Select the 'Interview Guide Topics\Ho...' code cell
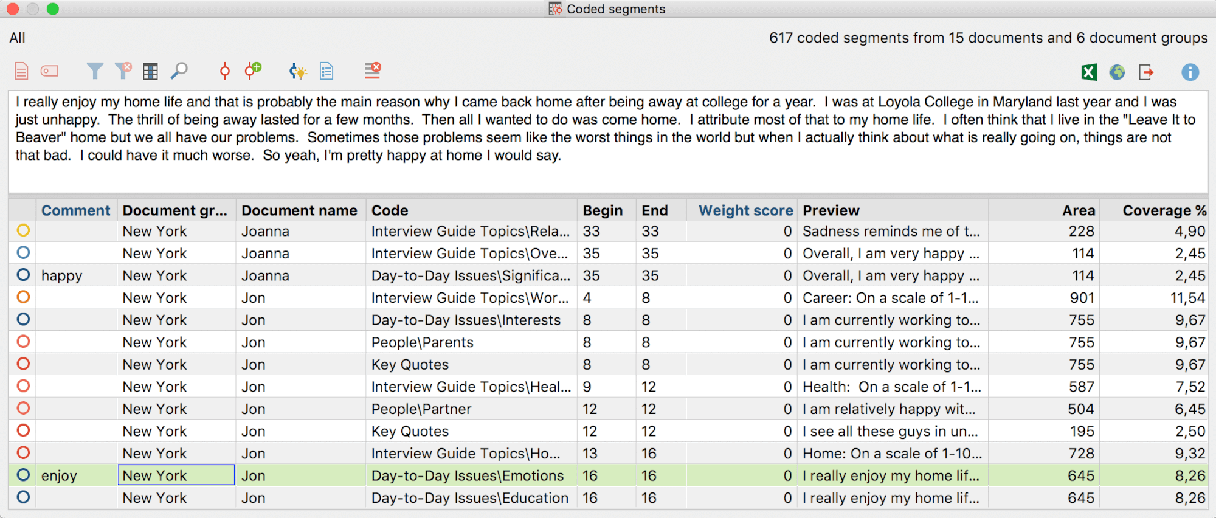The height and width of the screenshot is (518, 1216). click(x=471, y=454)
